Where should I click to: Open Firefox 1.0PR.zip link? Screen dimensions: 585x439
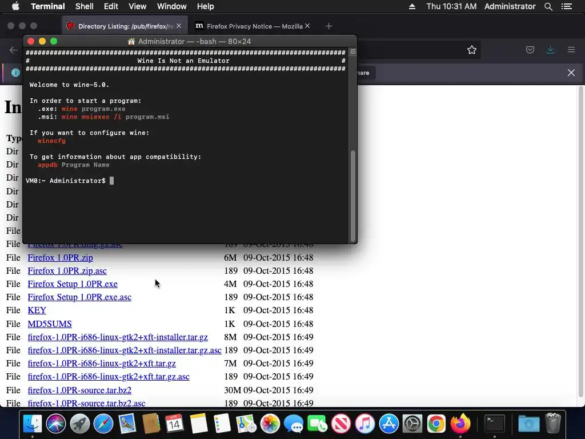coord(61,258)
